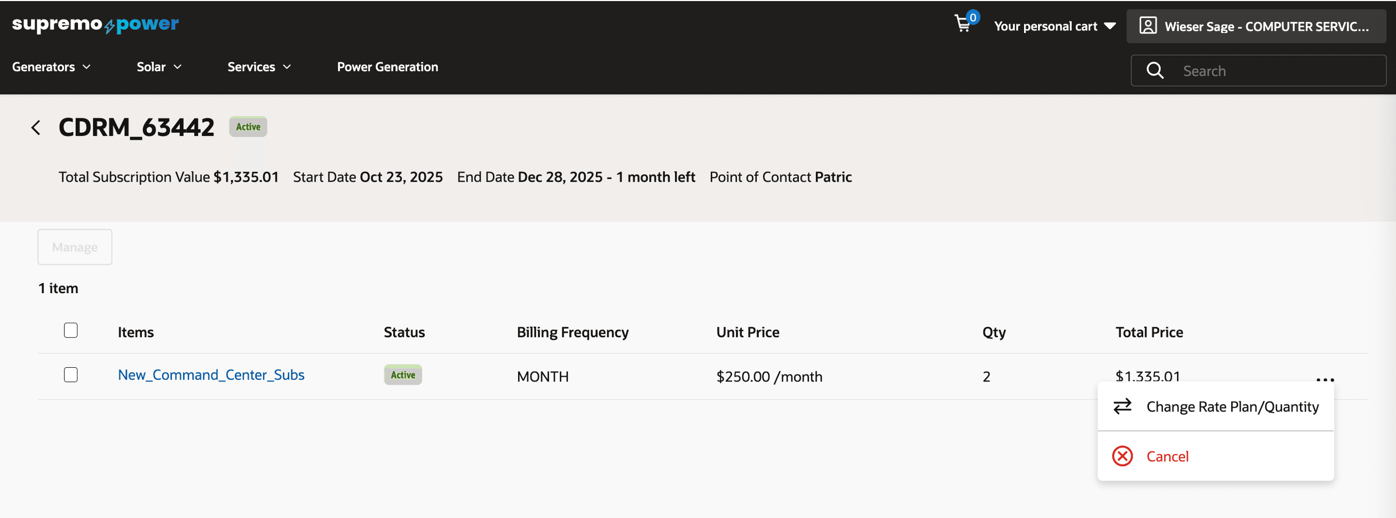This screenshot has height=518, width=1396.
Task: Open the three-dot row actions menu
Action: click(x=1324, y=379)
